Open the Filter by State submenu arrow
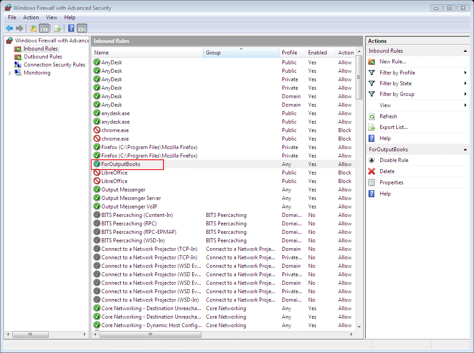This screenshot has width=474, height=353. point(465,83)
